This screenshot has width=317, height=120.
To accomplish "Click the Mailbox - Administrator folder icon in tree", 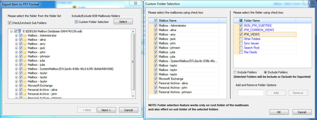I will click(x=25, y=35).
